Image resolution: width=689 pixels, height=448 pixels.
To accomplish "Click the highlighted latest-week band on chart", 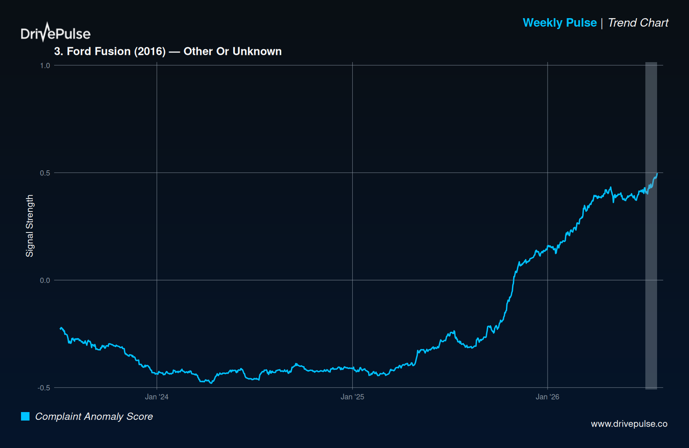I will pyautogui.click(x=651, y=226).
